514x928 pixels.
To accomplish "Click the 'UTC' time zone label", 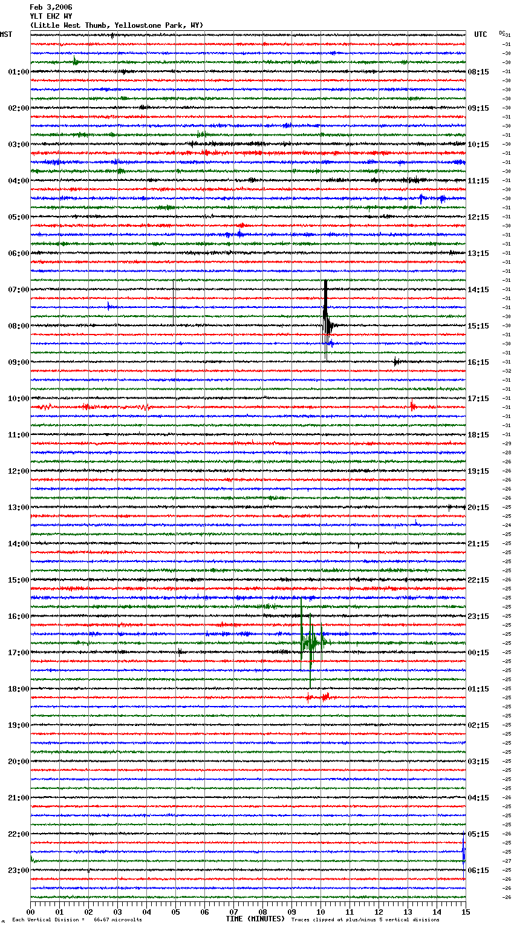I will click(481, 34).
